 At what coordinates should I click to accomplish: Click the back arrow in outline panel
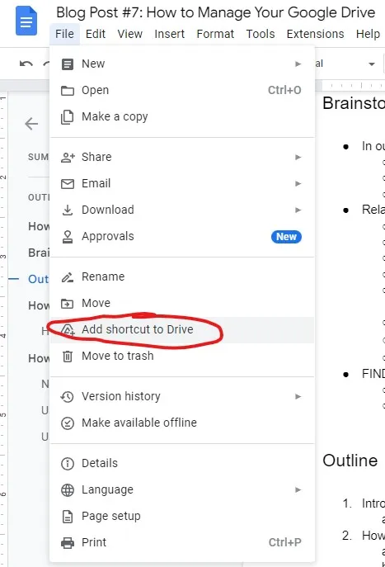[31, 124]
